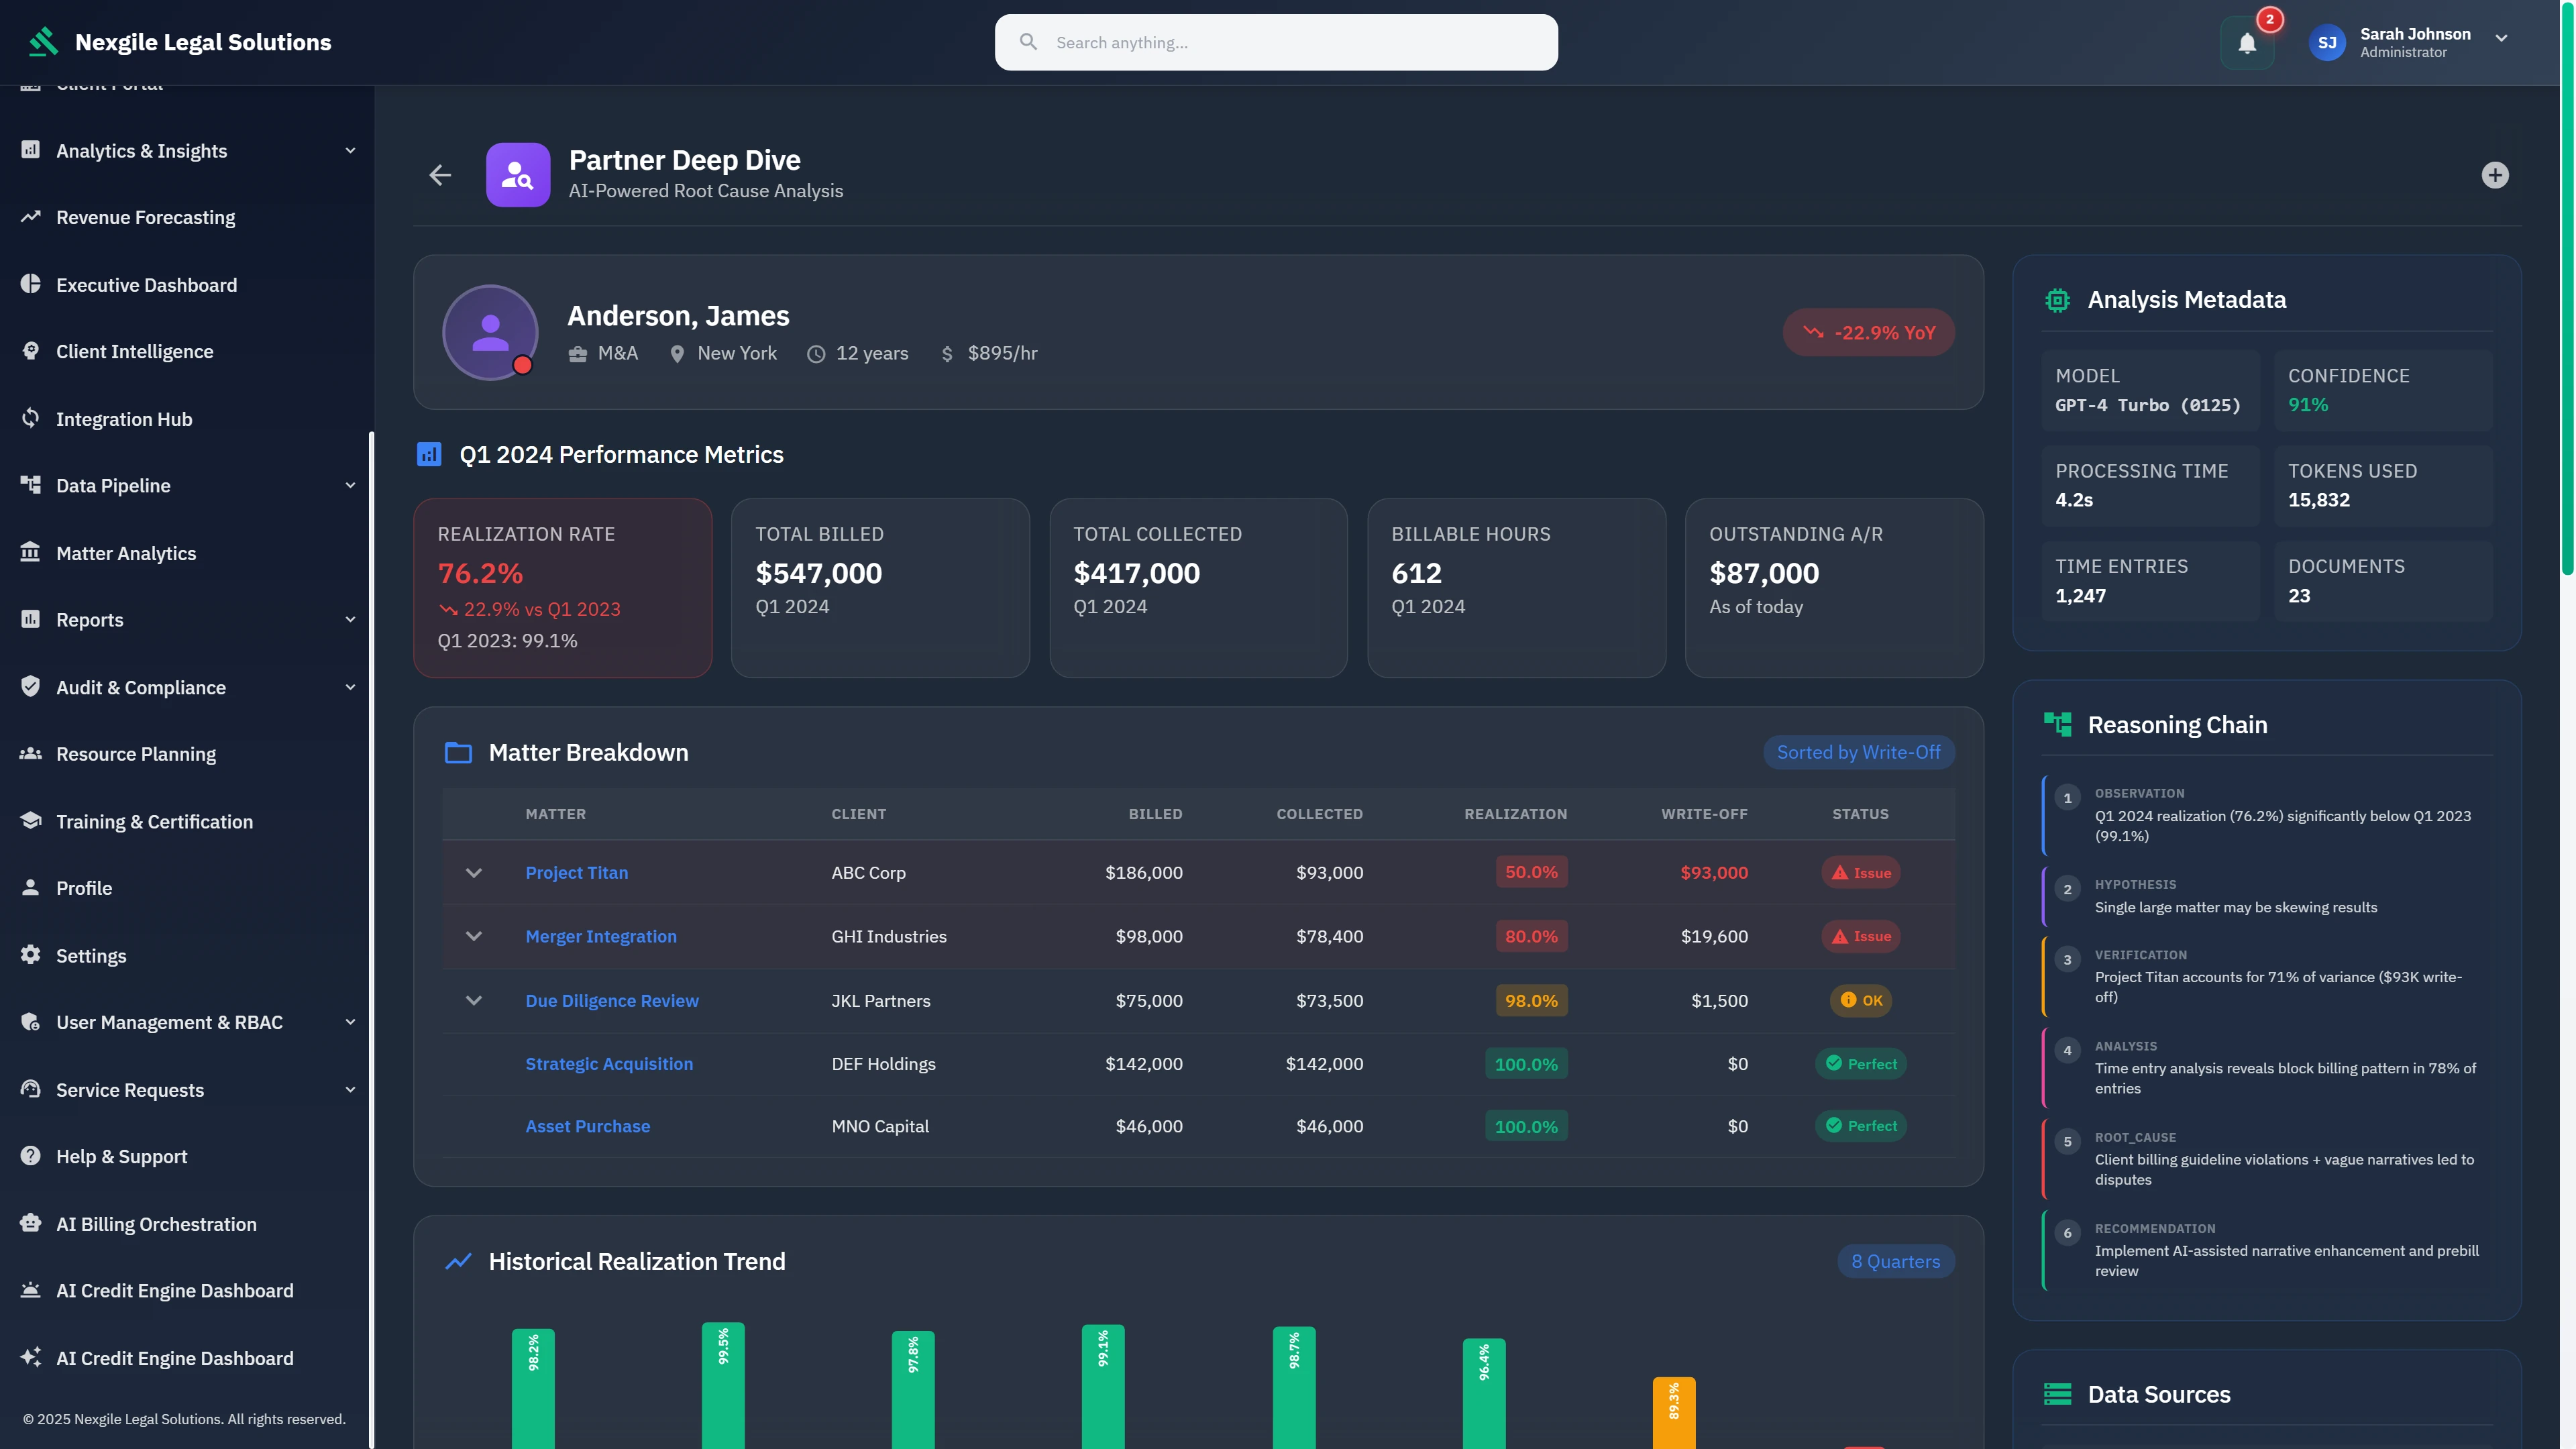Open Revenue Forecasting from the sidebar
2576x1449 pixels.
point(145,217)
